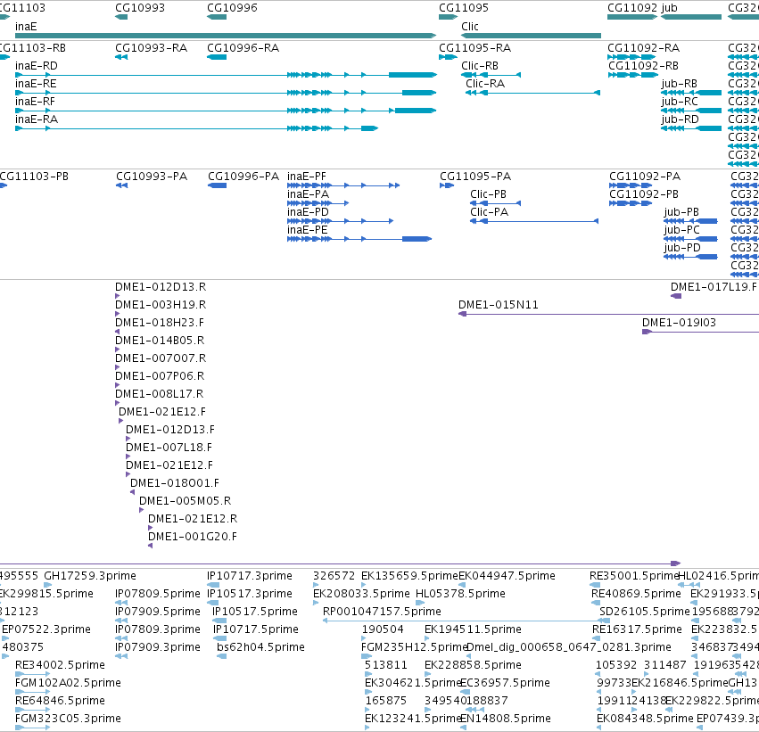Select BAC end label DME1-003H19.R
The width and height of the screenshot is (759, 732).
pos(161,305)
